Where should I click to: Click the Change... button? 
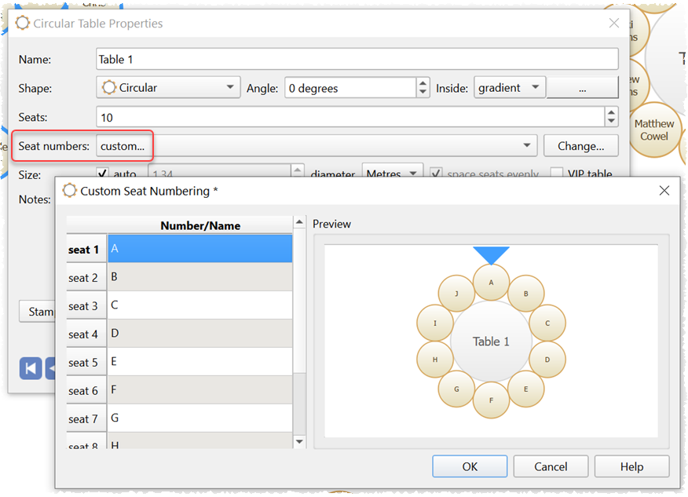coord(580,145)
